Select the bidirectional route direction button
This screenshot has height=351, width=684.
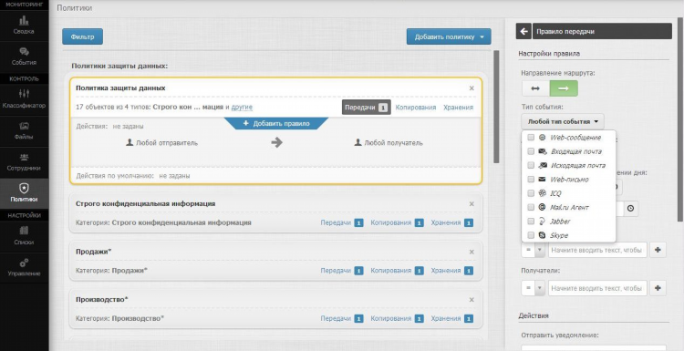535,88
